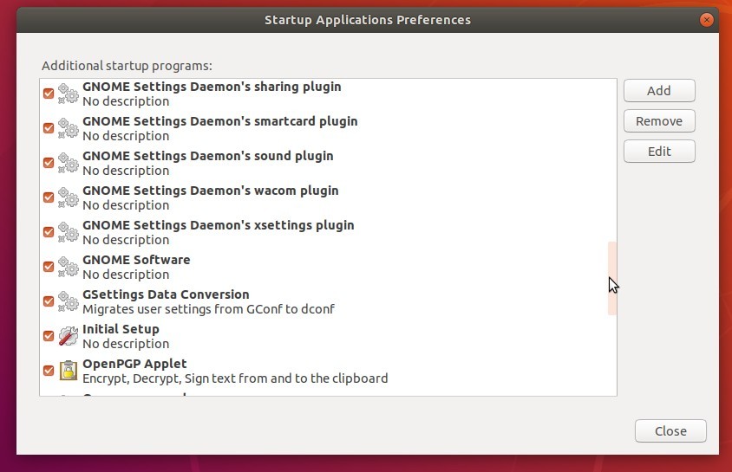Disable GNOME Software at startup
Viewport: 732px width, 472px height.
(49, 267)
